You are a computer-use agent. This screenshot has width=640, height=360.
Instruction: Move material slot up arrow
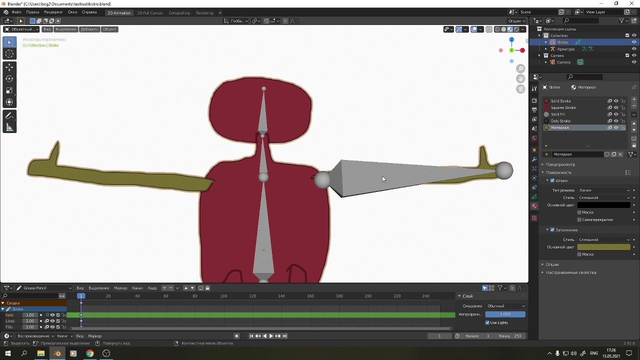634,123
